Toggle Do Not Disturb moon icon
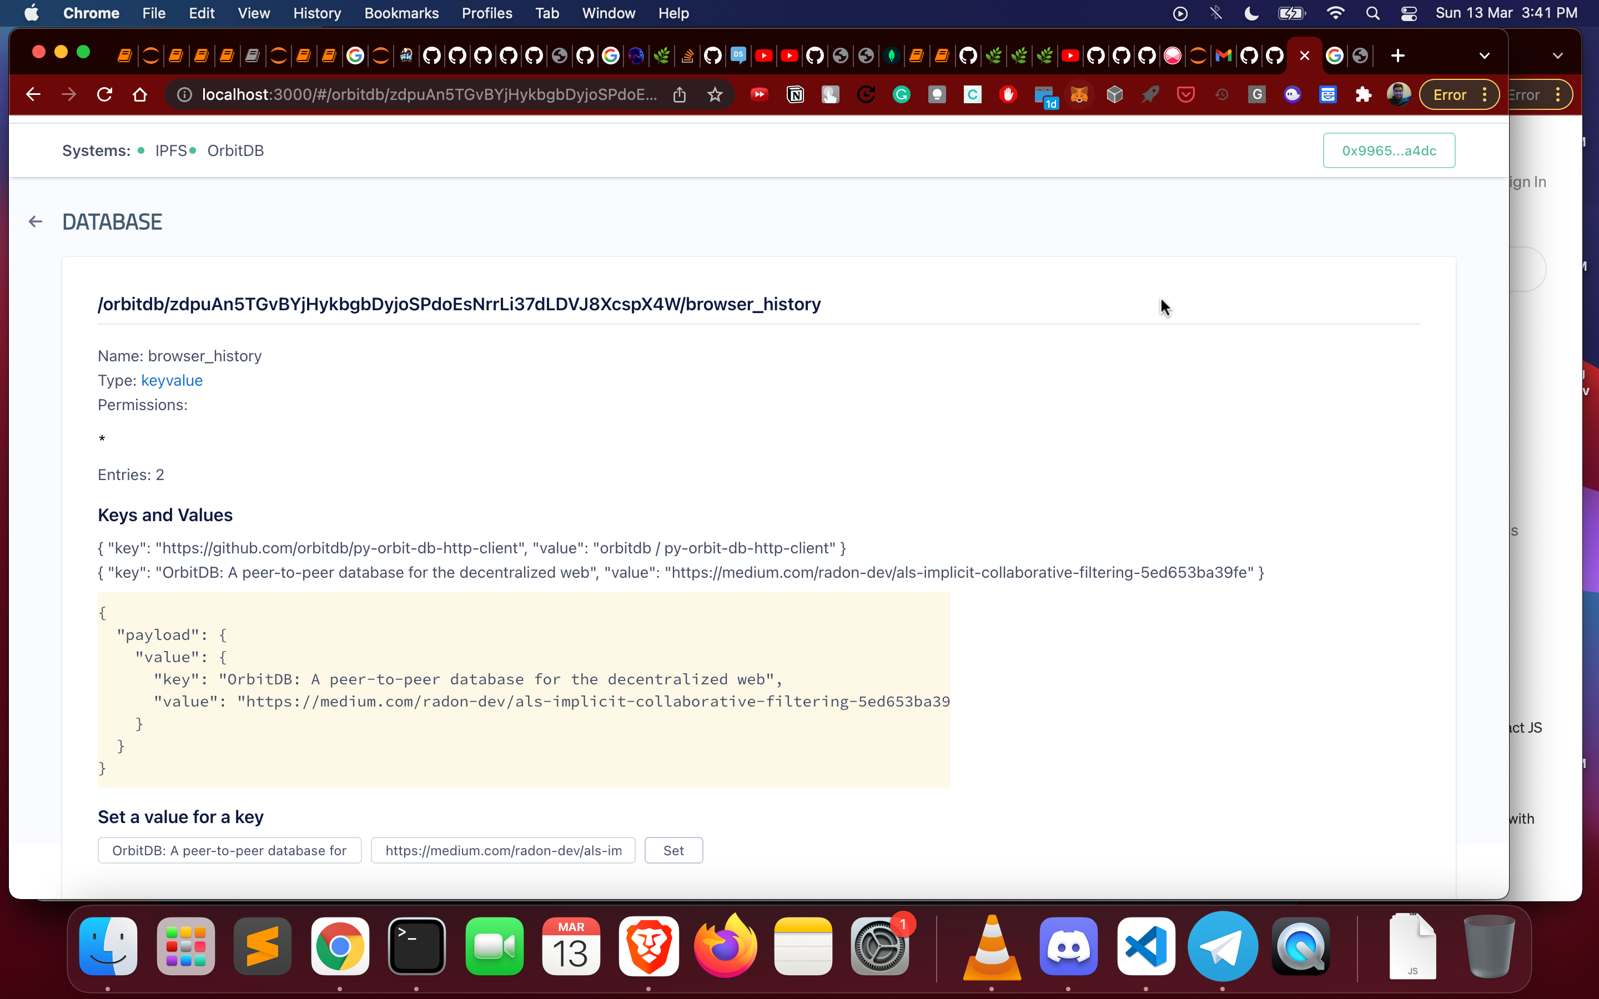Screen dimensions: 1599x999 pos(1251,13)
